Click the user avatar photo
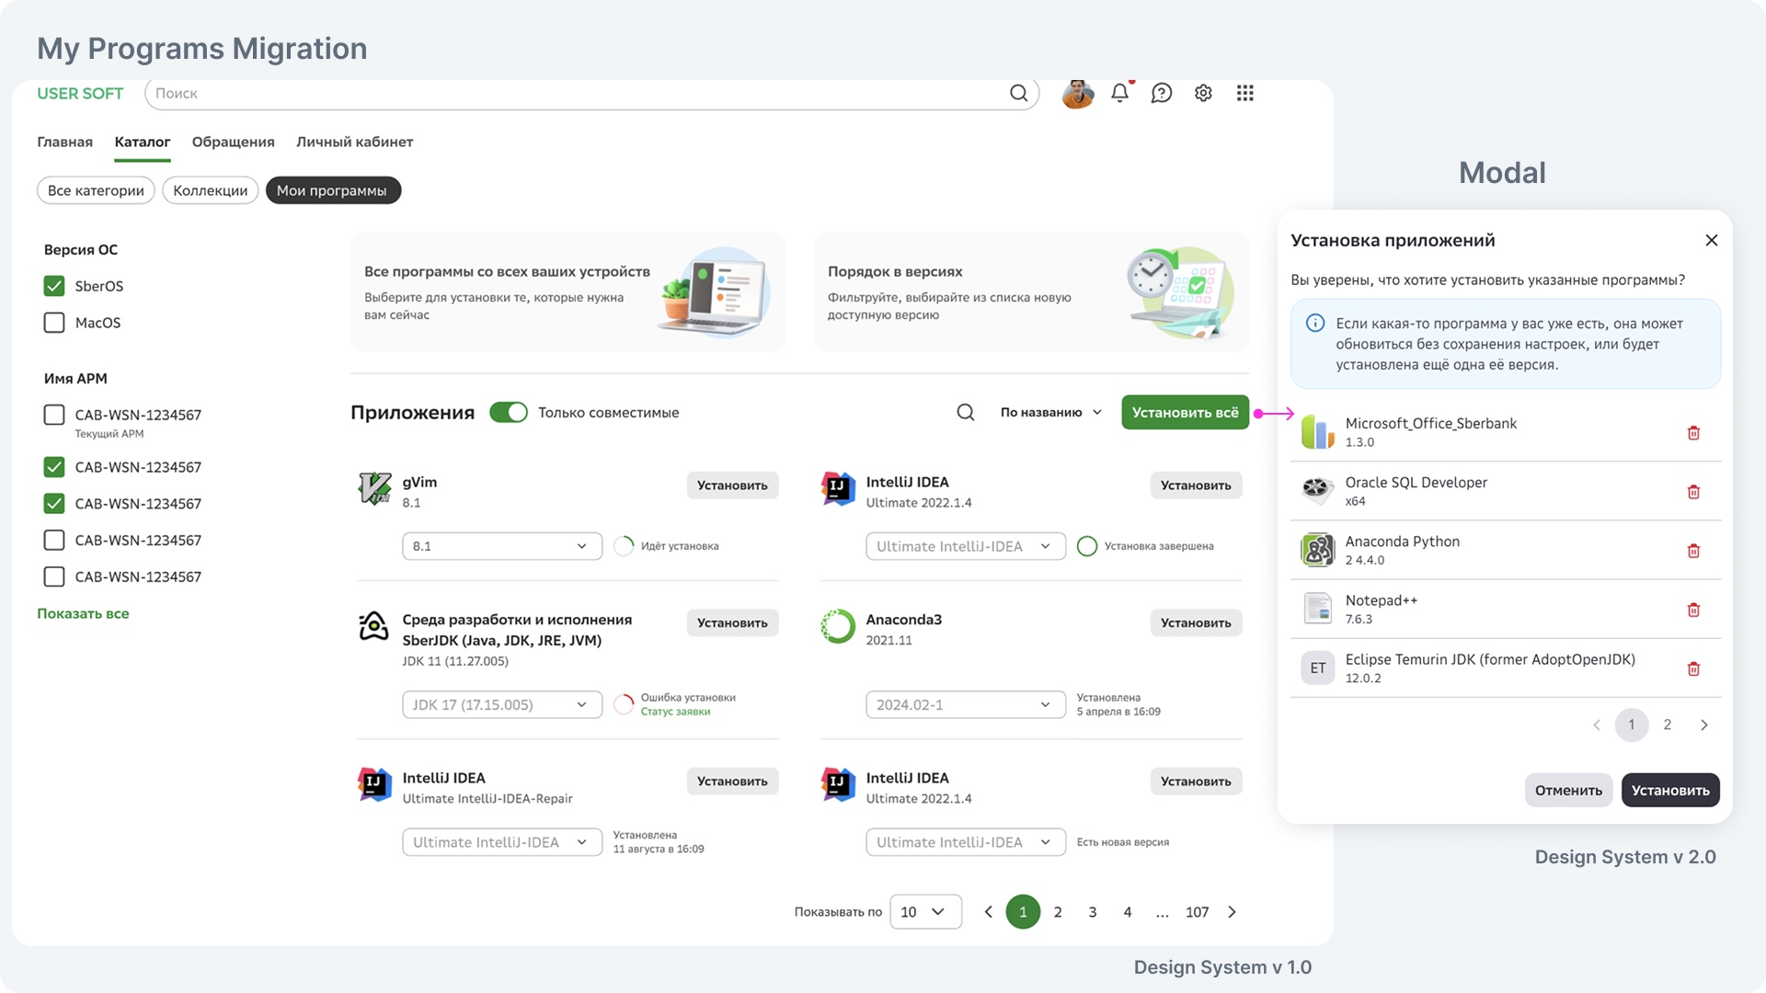1766x993 pixels. point(1077,93)
